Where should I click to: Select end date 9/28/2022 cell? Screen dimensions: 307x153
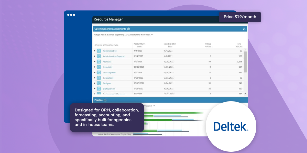(169, 73)
